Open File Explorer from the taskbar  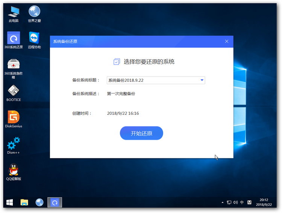pos(24,202)
